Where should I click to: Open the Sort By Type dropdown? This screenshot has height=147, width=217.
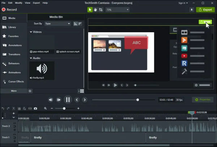click(x=58, y=24)
